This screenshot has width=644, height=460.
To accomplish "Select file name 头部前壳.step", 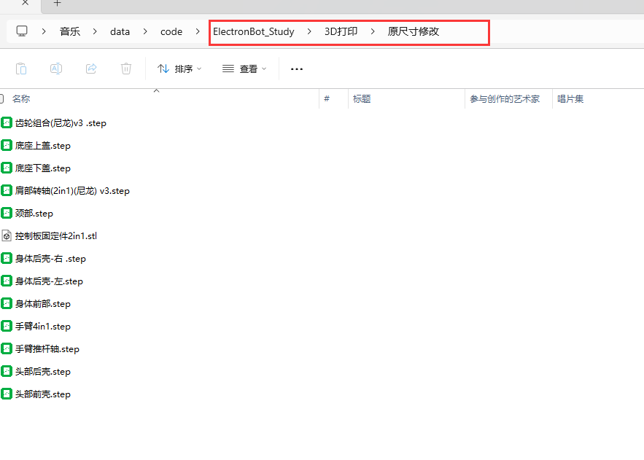I will click(x=43, y=394).
